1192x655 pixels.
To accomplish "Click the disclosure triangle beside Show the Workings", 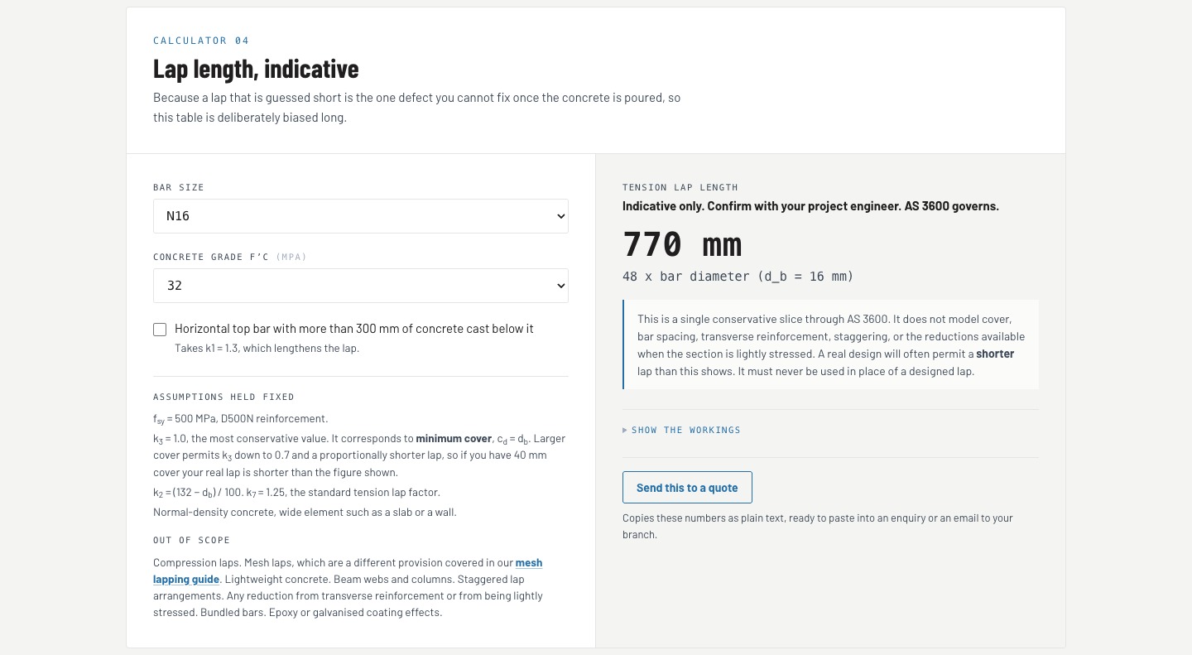I will pos(625,431).
